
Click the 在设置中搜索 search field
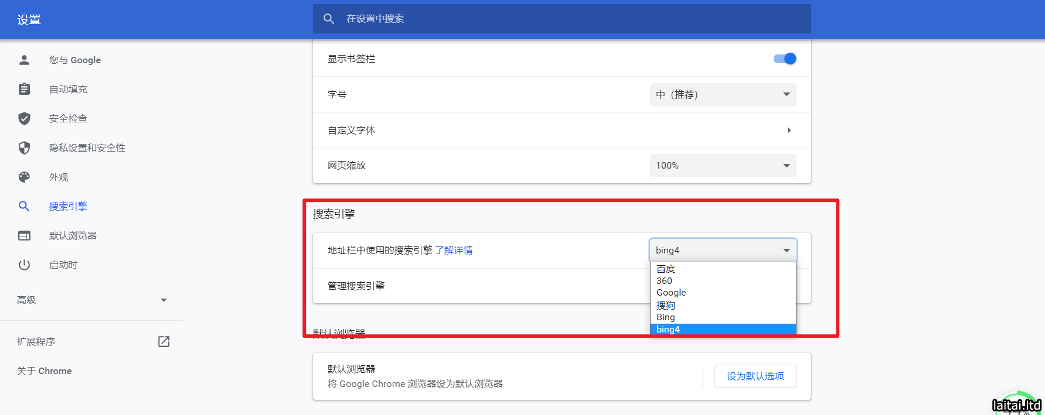click(561, 19)
